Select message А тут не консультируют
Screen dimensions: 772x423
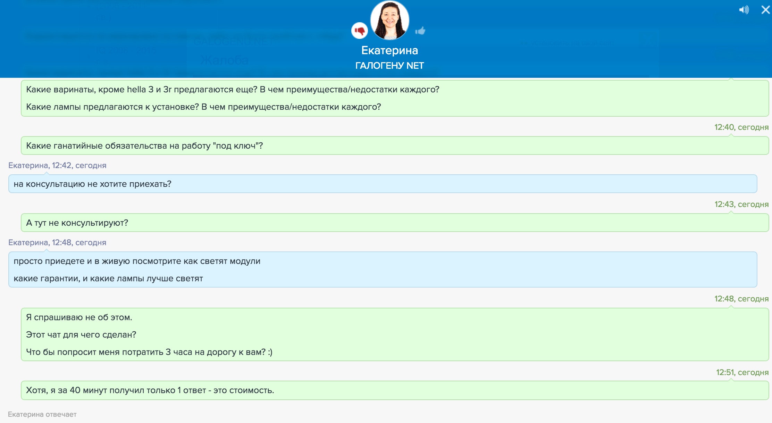77,223
